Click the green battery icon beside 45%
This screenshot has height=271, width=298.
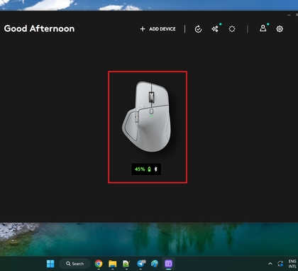point(149,169)
